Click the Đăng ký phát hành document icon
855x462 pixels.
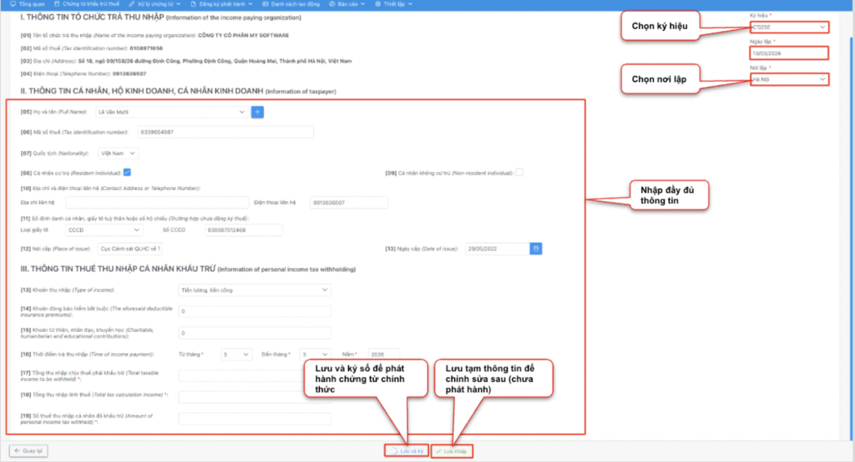click(x=193, y=4)
